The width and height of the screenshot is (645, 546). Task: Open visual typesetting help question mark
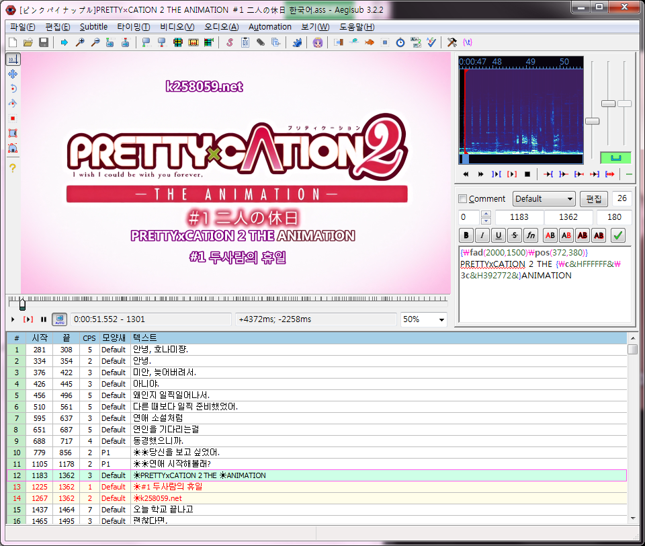click(13, 168)
